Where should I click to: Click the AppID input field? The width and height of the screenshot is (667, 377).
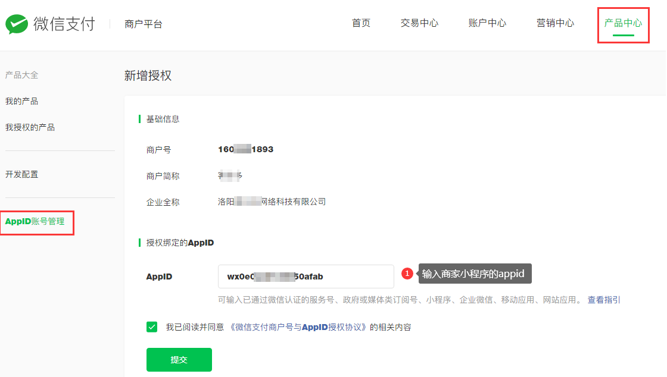[306, 277]
